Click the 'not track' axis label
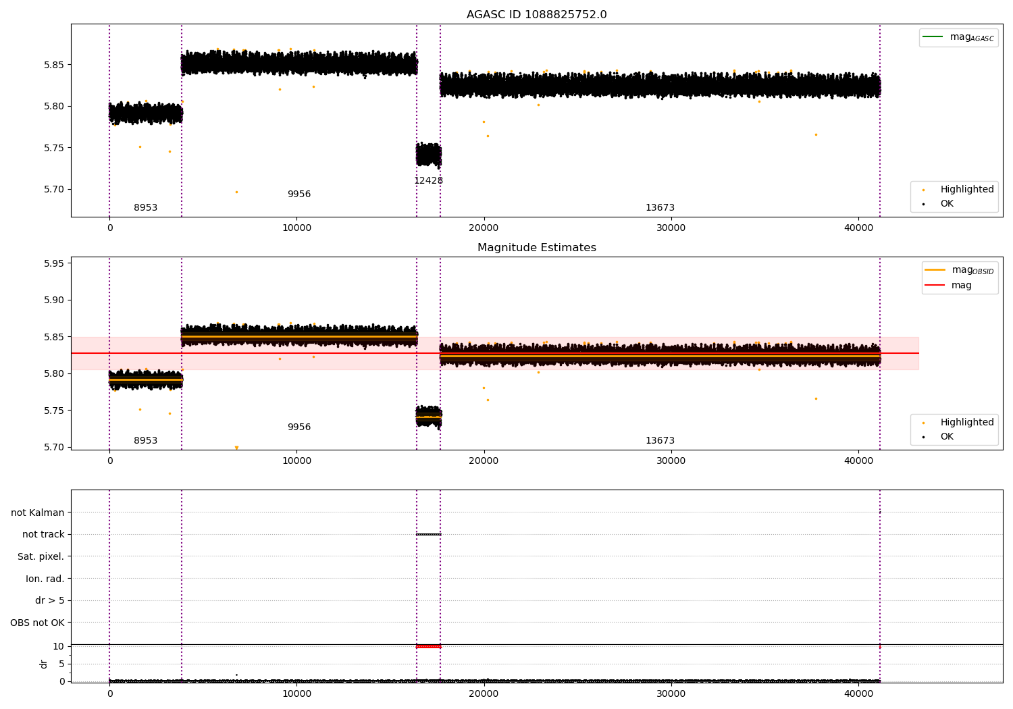Viewport: 1013px width, 709px height. pyautogui.click(x=43, y=534)
